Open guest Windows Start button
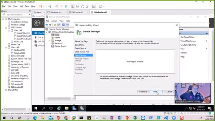 [36, 108]
